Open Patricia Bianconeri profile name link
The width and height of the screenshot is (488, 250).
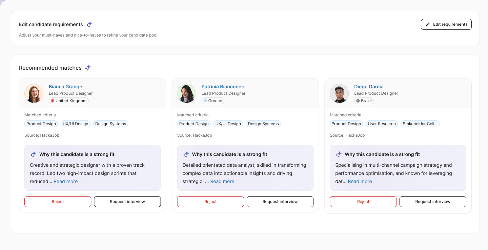coord(223,87)
